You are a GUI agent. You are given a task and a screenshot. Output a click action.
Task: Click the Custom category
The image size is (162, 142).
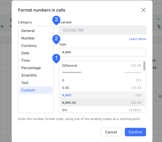click(x=28, y=90)
